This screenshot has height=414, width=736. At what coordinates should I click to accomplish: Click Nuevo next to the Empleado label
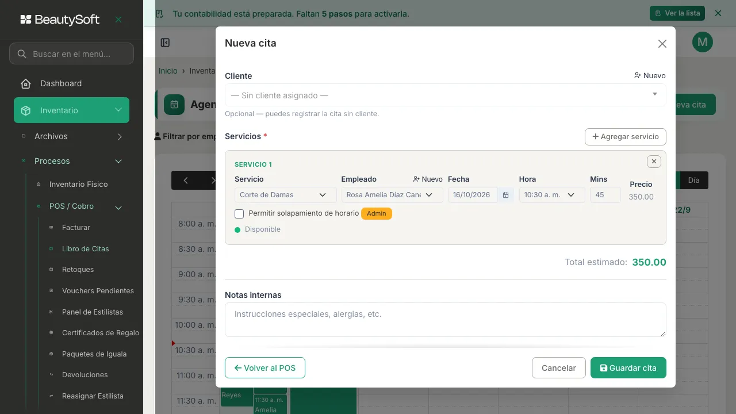(x=428, y=179)
